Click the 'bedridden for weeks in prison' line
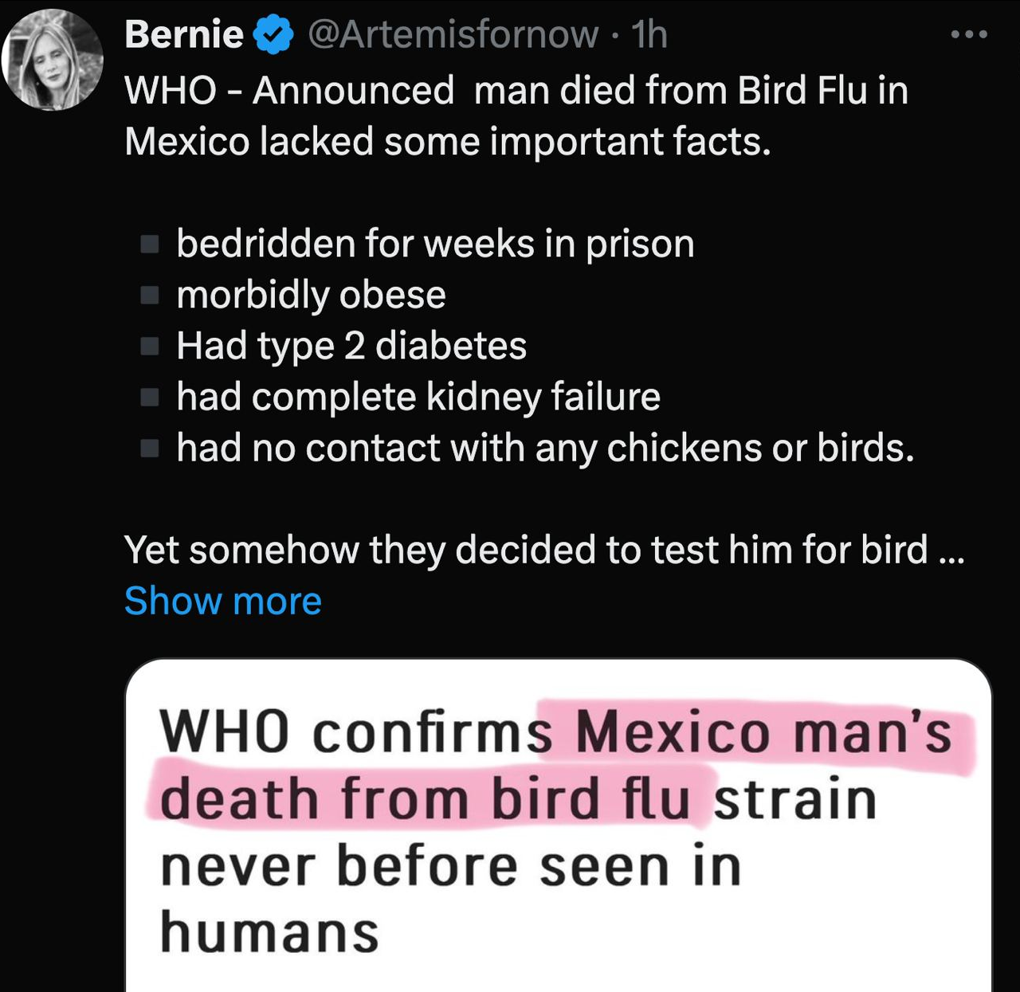The image size is (1020, 992). [x=435, y=244]
